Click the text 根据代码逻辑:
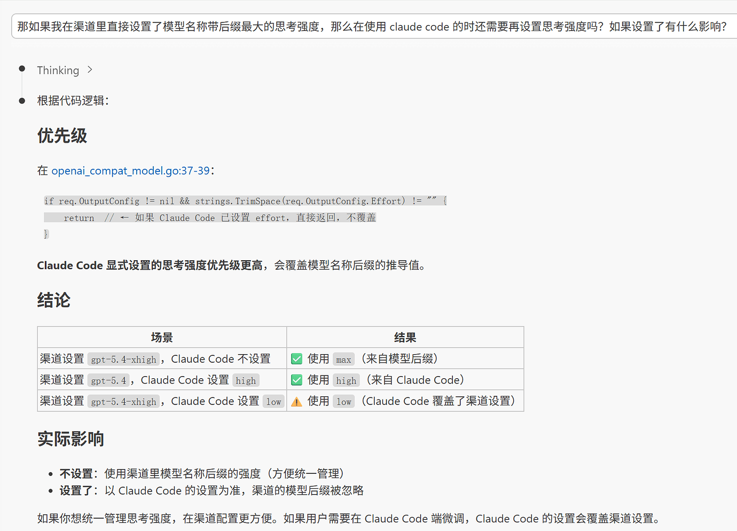This screenshot has height=531, width=737. click(x=73, y=100)
